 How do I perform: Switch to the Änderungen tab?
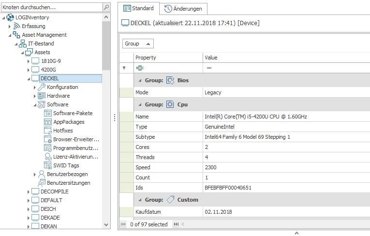point(184,9)
